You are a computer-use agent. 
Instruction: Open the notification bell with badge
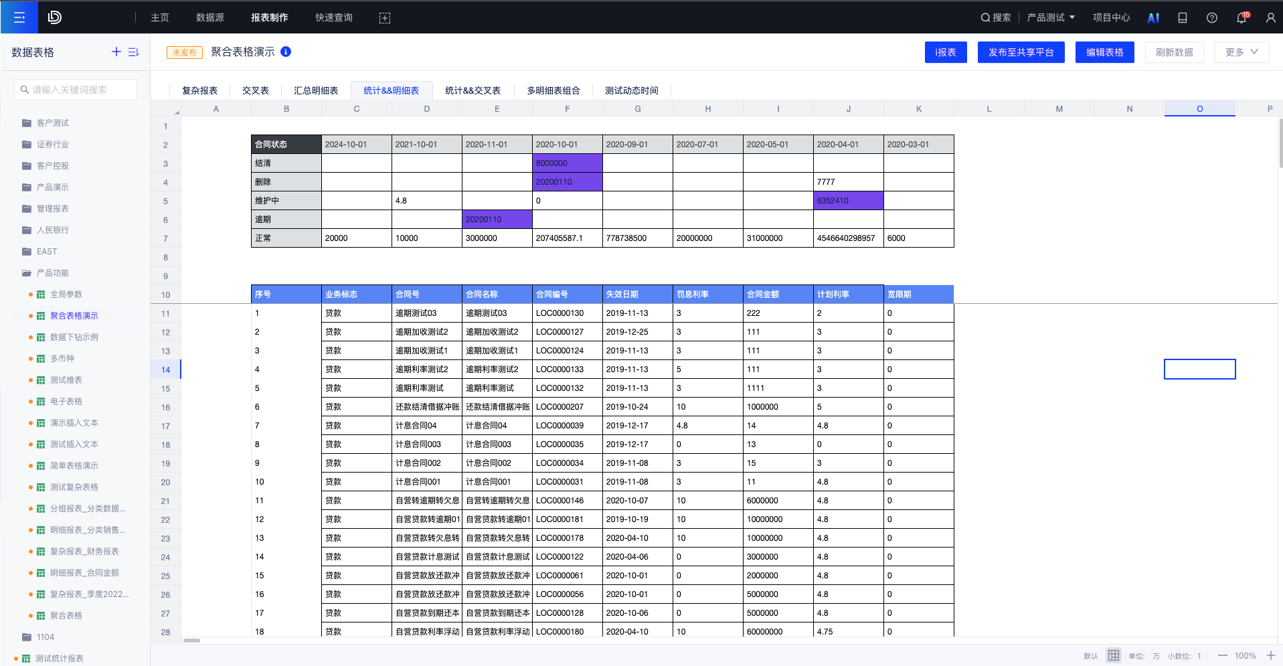pyautogui.click(x=1242, y=18)
